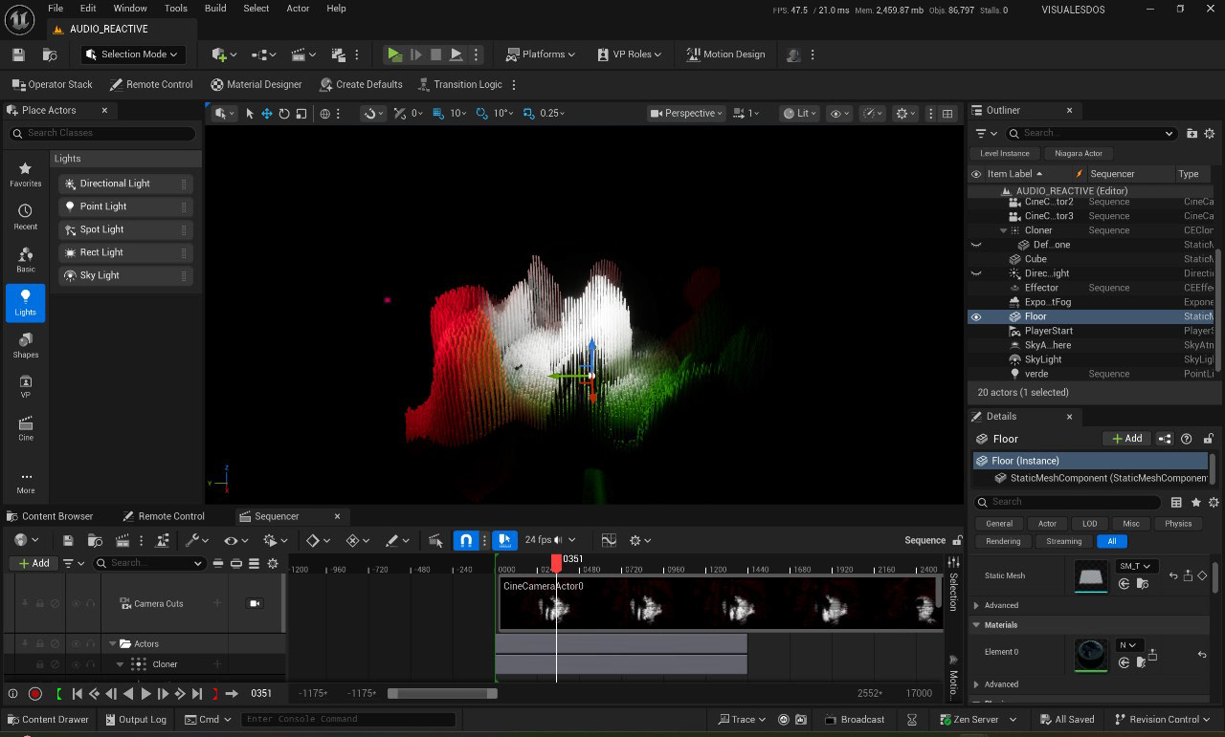Click the green Play in editor button

pyautogui.click(x=393, y=54)
